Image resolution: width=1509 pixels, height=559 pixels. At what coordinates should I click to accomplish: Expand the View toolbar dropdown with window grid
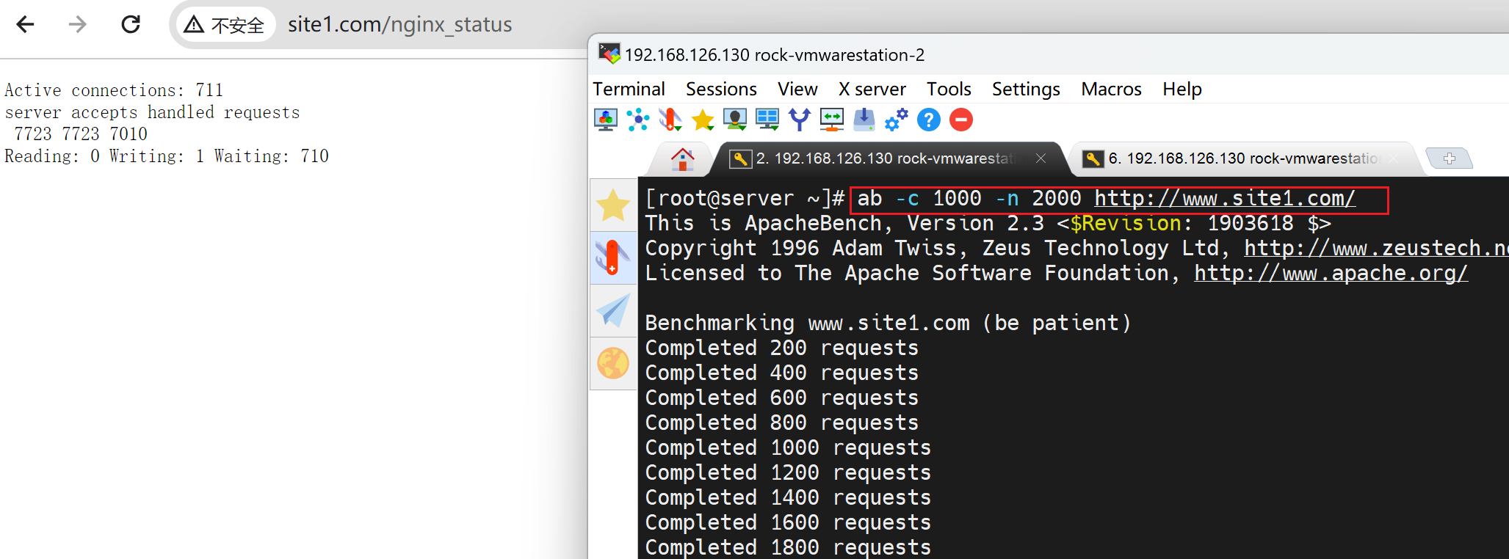[x=767, y=120]
